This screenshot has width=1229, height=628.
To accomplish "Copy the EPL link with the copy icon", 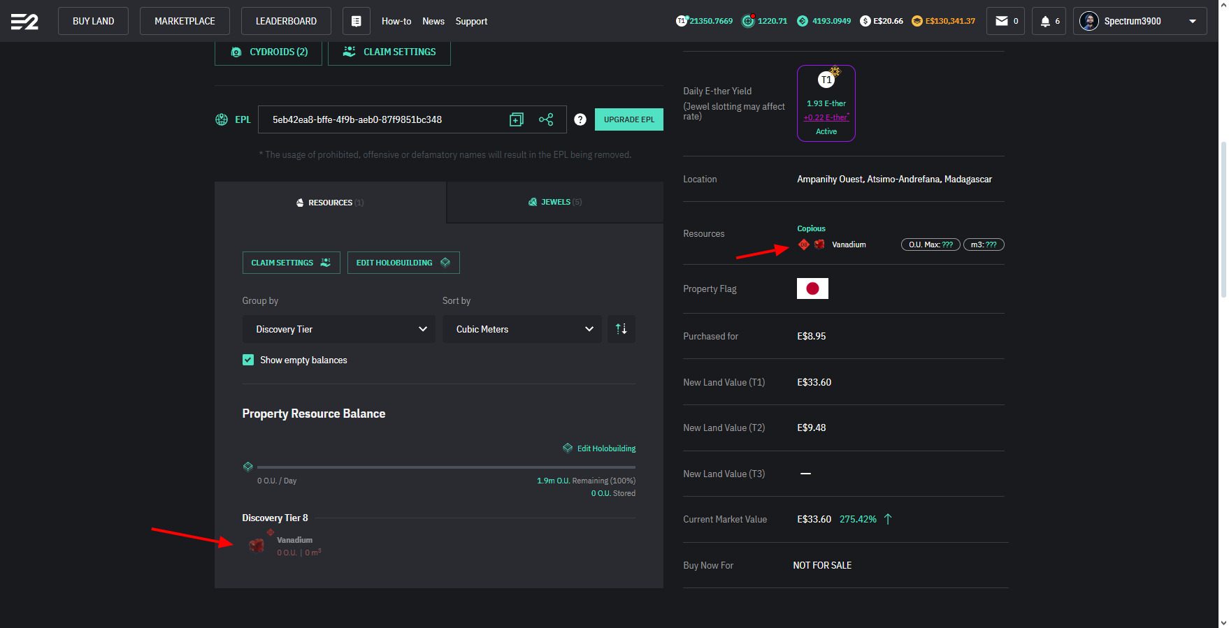I will click(x=516, y=119).
